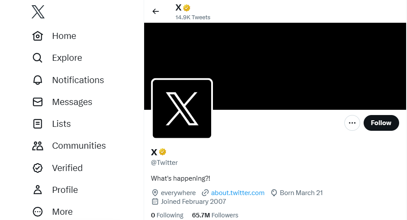View the 0 Following list

167,215
